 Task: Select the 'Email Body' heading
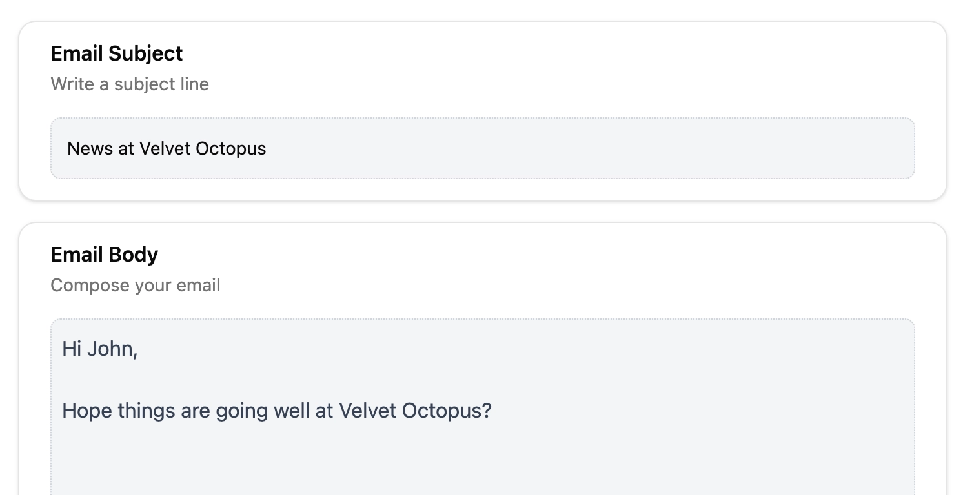coord(105,255)
